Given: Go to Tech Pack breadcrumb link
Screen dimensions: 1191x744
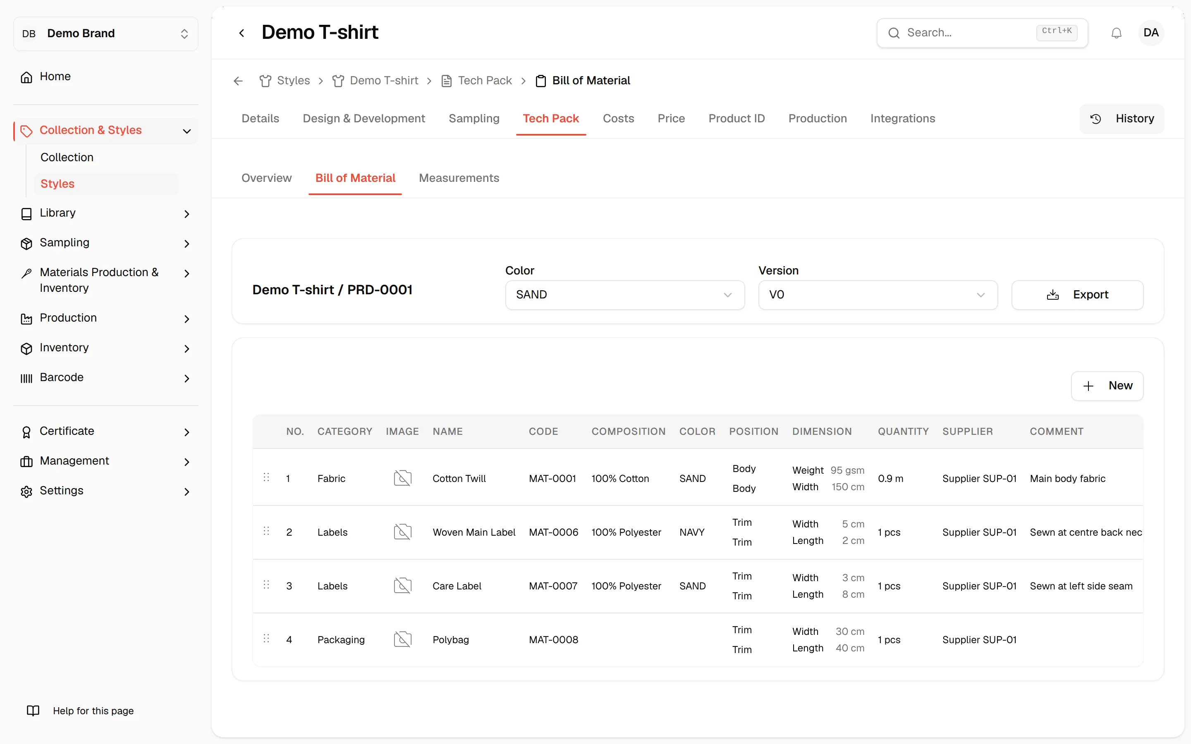Looking at the screenshot, I should click(x=476, y=81).
